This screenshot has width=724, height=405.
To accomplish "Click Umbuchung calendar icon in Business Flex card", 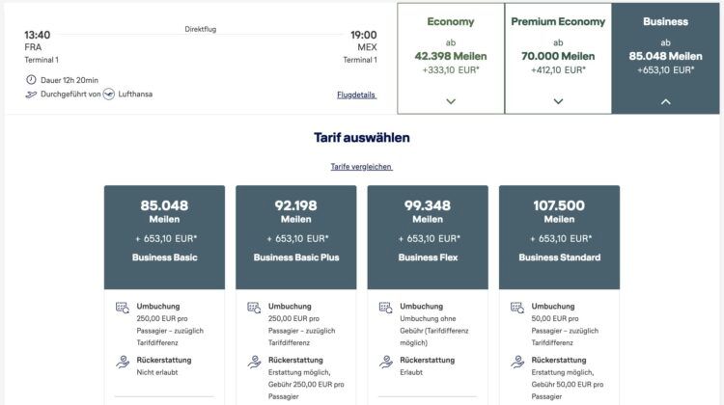I will tap(384, 309).
